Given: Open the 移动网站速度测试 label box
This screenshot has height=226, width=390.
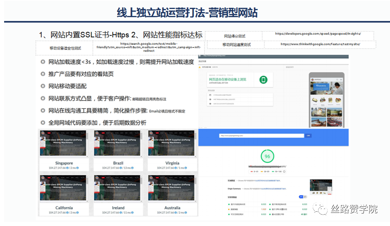Looking at the screenshot, I should pyautogui.click(x=237, y=45).
